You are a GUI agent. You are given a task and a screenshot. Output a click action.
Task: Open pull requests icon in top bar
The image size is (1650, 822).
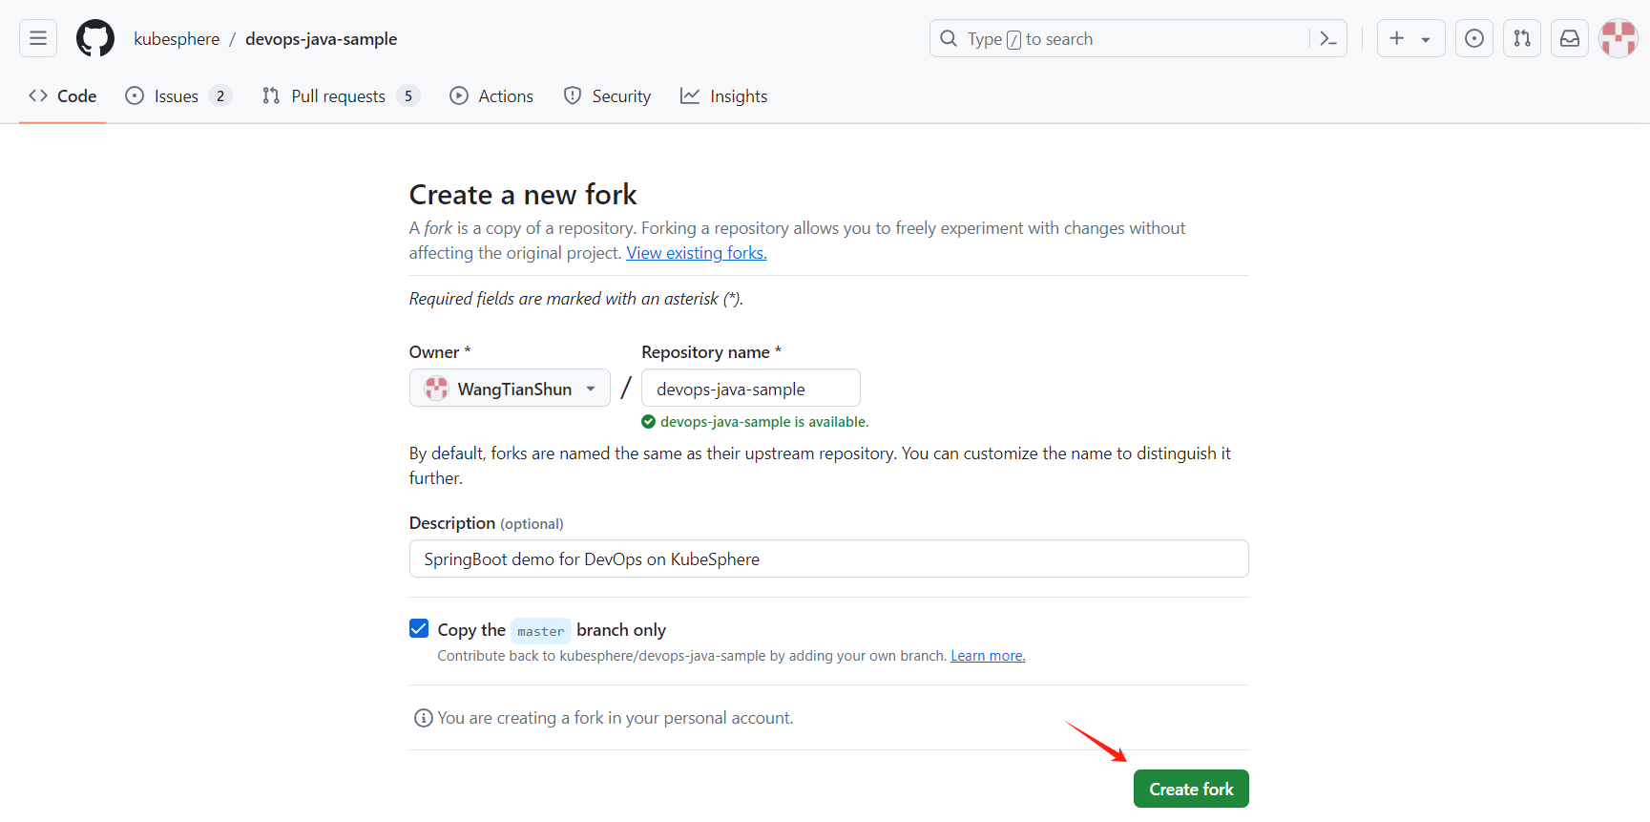coord(1521,38)
